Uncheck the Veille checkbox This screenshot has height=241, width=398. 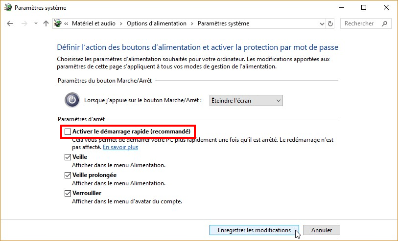click(68, 157)
